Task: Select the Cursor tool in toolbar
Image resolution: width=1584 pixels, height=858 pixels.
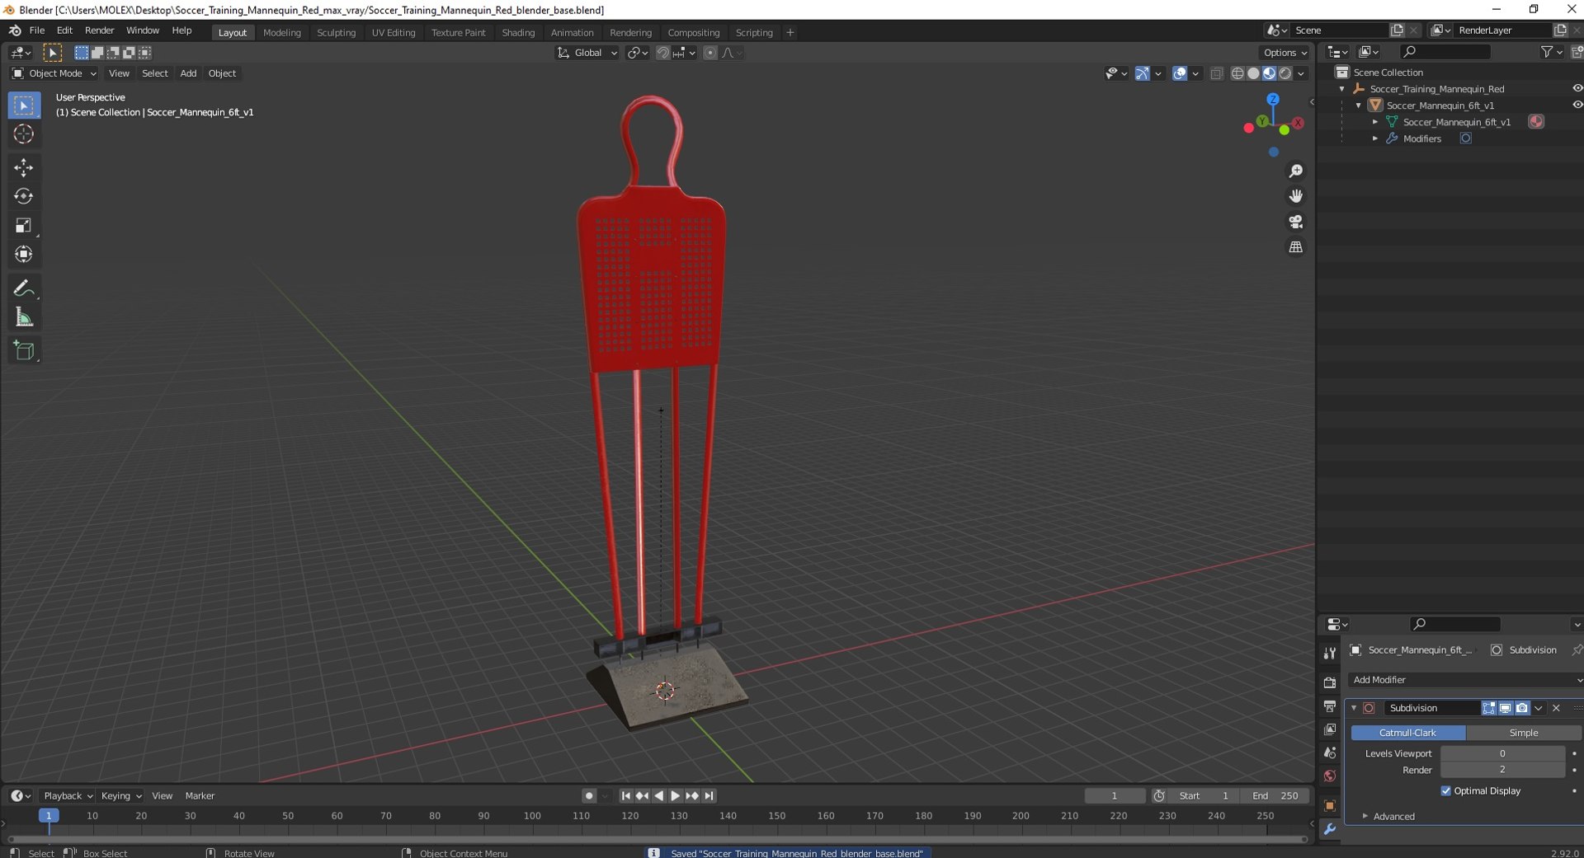Action: pyautogui.click(x=23, y=134)
